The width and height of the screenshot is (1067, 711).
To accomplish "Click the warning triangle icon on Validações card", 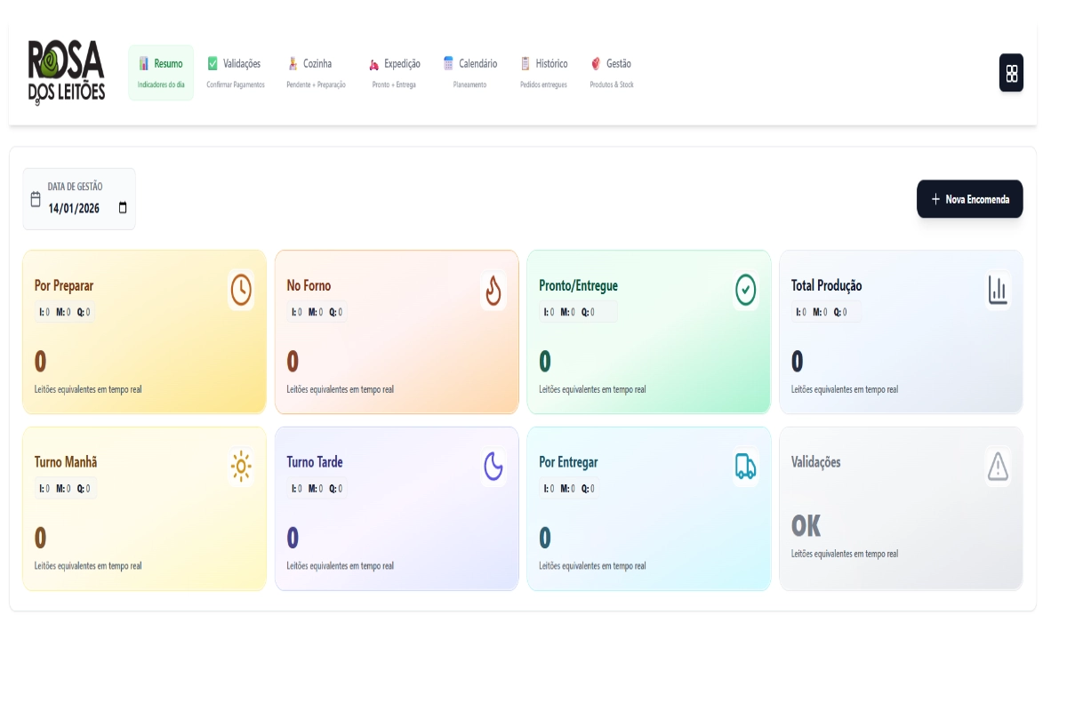I will pos(998,466).
